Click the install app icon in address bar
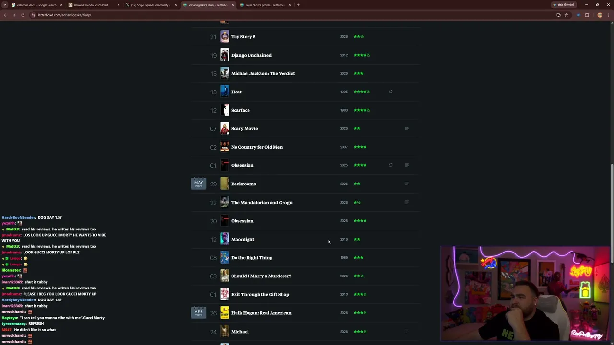 pyautogui.click(x=558, y=15)
